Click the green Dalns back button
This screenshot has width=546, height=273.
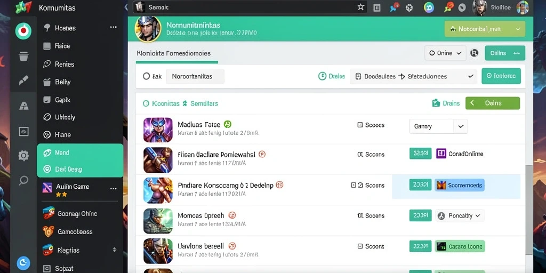tap(492, 103)
